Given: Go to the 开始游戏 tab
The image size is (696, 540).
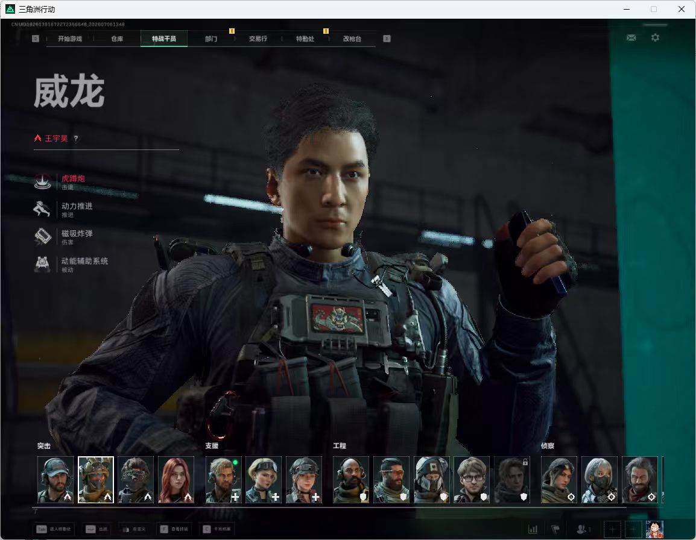Looking at the screenshot, I should click(x=70, y=39).
